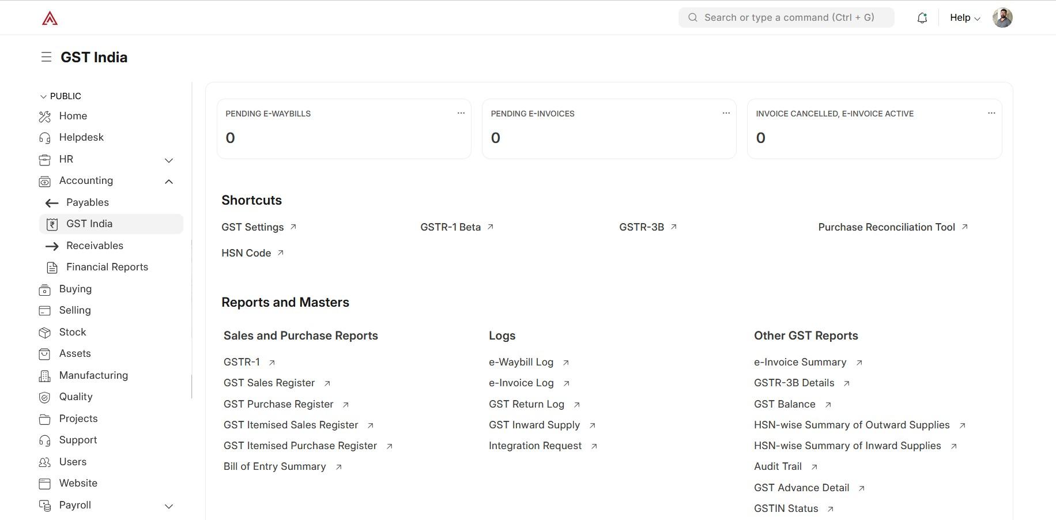Click the Users people icon
The height and width of the screenshot is (520, 1056).
45,462
